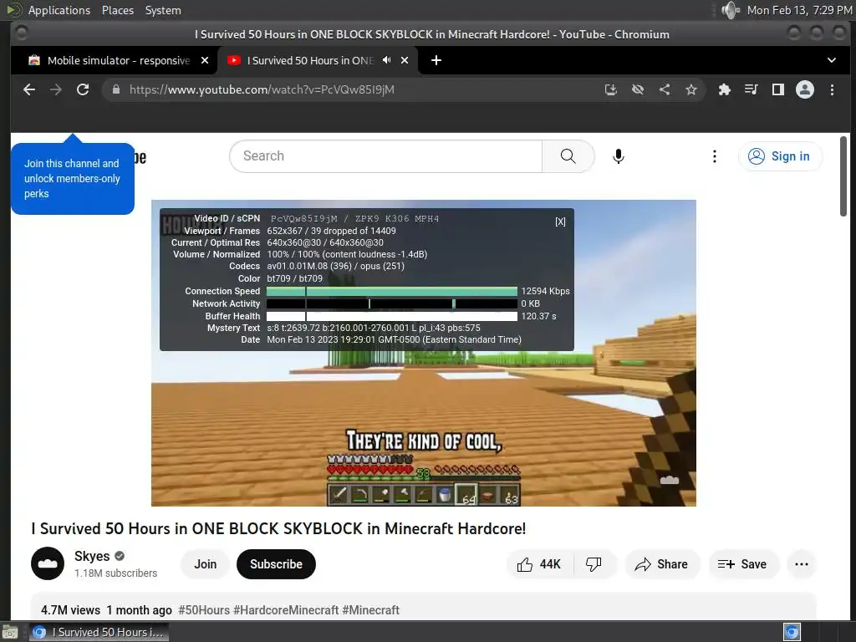Reload the YouTube page

click(83, 89)
